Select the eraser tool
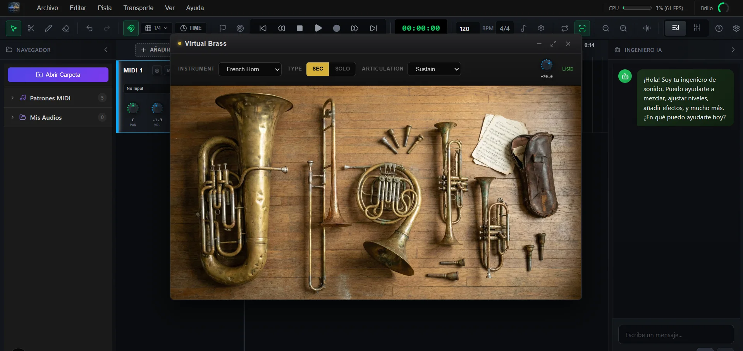Image resolution: width=743 pixels, height=351 pixels. click(x=66, y=28)
